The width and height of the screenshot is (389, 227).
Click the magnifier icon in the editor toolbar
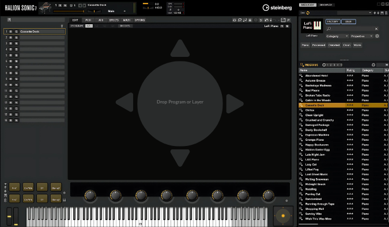(288, 20)
